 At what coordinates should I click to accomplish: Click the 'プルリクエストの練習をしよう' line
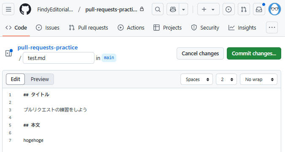pos(55,110)
